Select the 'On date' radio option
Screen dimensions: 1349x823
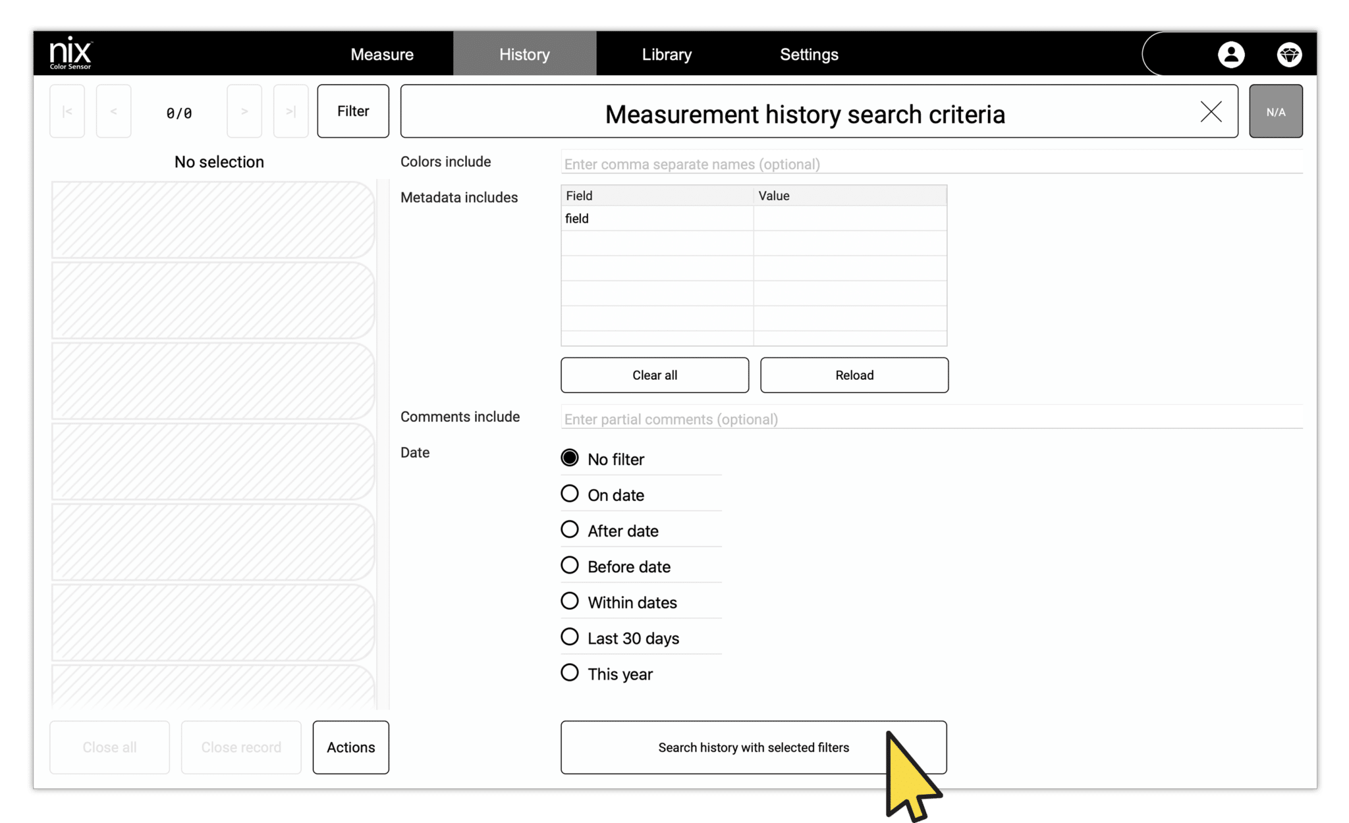[570, 494]
